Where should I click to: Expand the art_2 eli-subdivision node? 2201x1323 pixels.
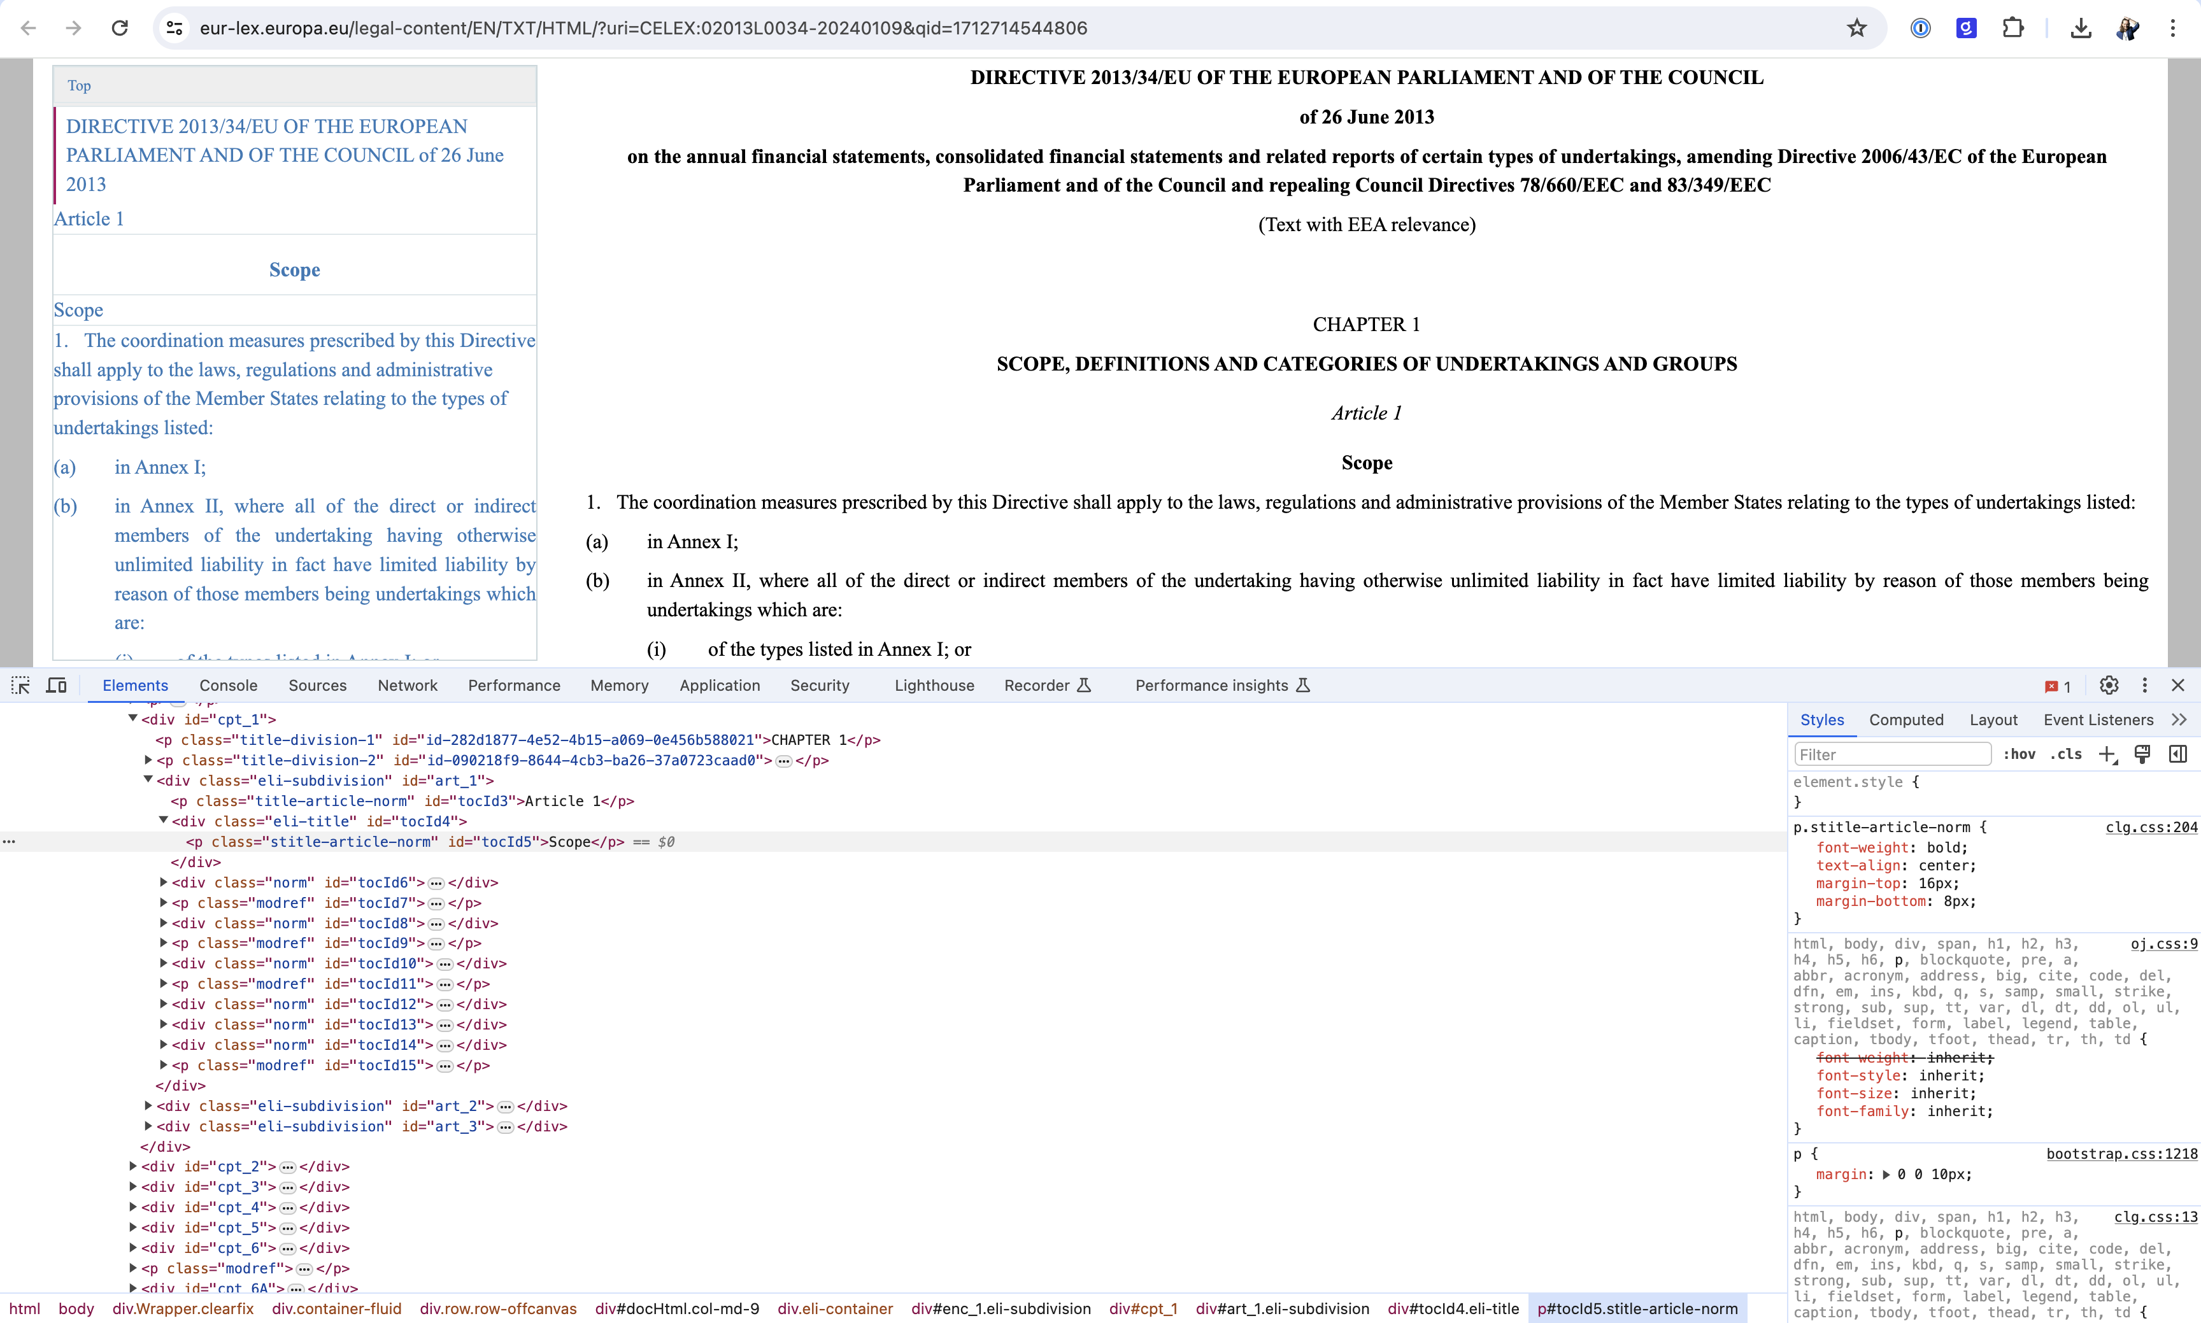[x=148, y=1105]
